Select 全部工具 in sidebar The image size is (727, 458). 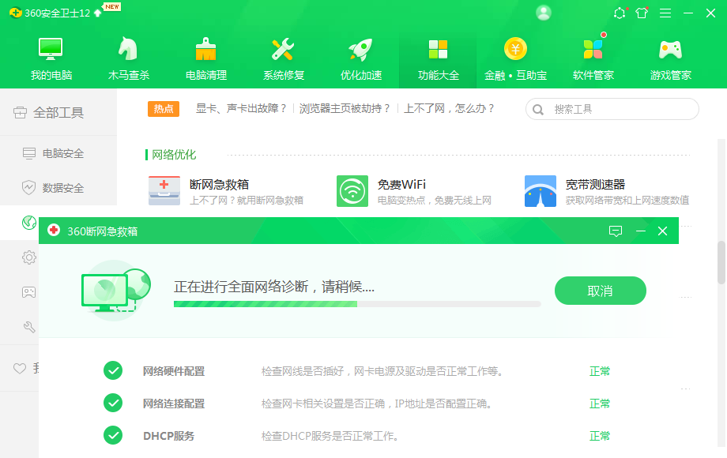(58, 113)
